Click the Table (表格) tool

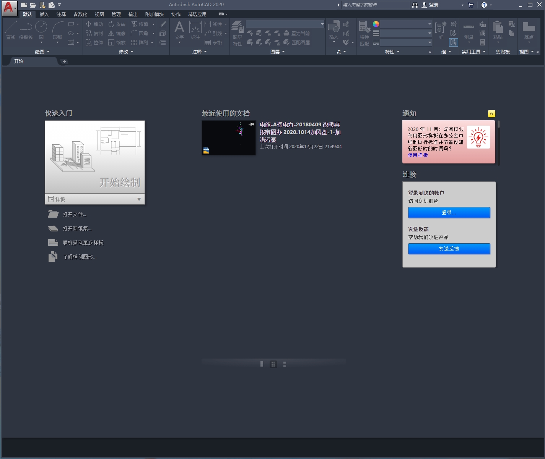pyautogui.click(x=213, y=42)
